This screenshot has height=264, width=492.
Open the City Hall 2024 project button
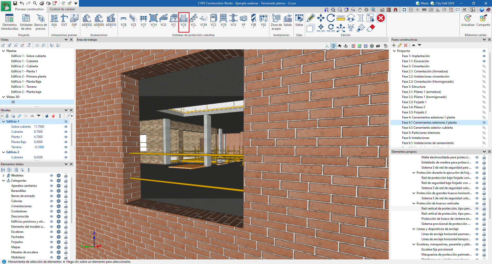(442, 3)
